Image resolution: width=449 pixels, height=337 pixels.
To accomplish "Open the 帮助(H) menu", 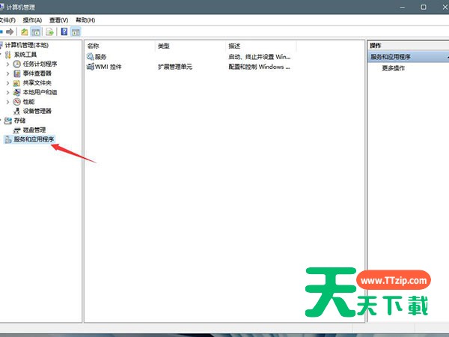I will click(85, 19).
